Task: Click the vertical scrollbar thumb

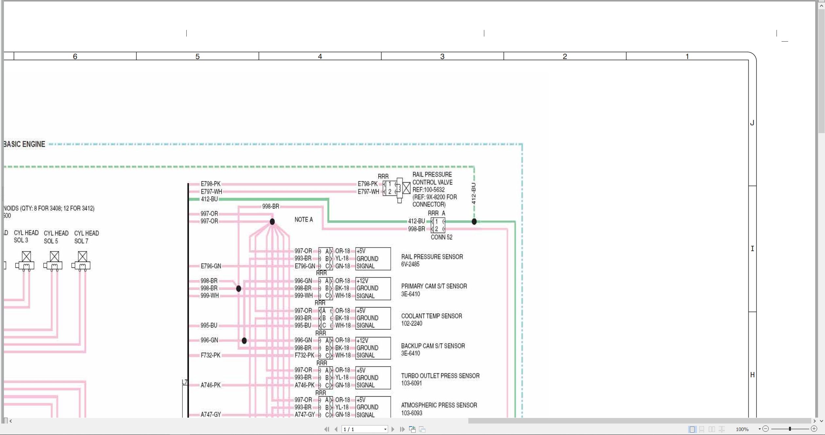Action: tap(821, 71)
